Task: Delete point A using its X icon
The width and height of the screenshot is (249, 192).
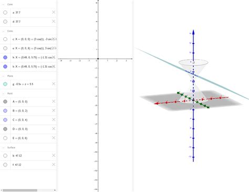Action: coord(54,101)
